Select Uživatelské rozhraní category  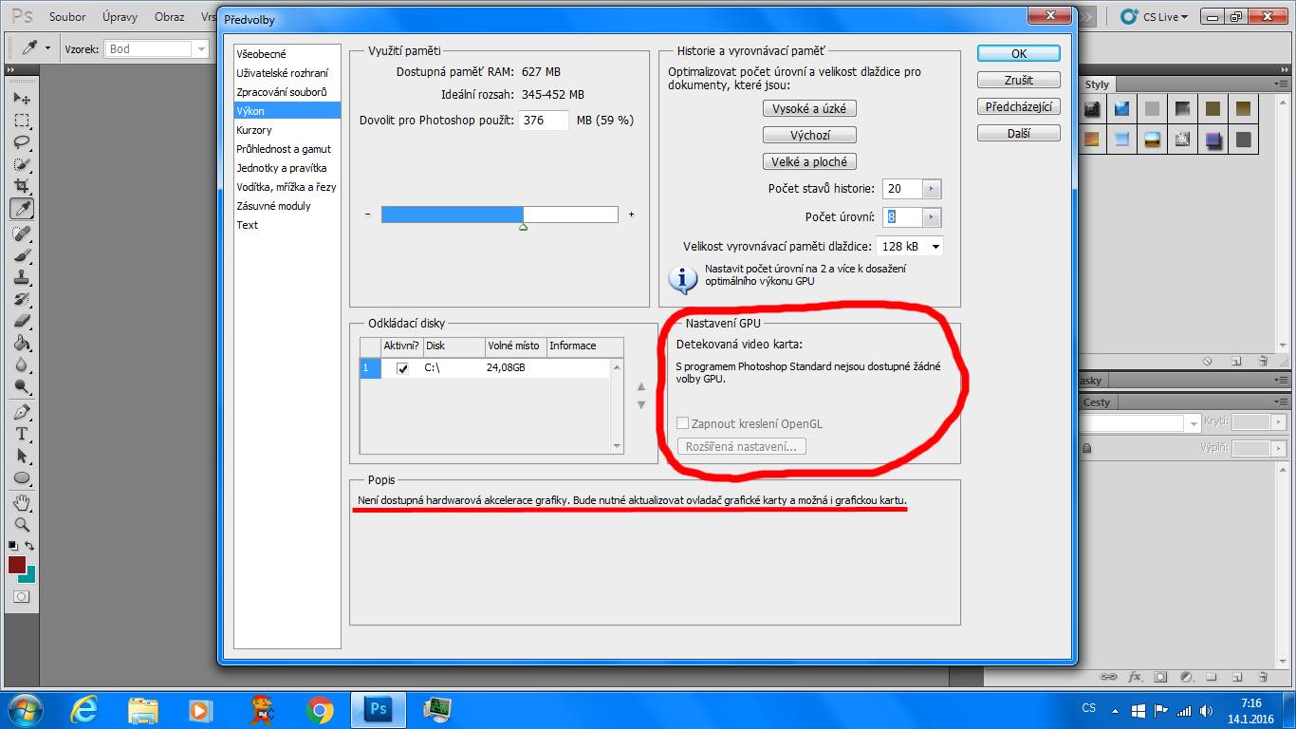point(287,73)
